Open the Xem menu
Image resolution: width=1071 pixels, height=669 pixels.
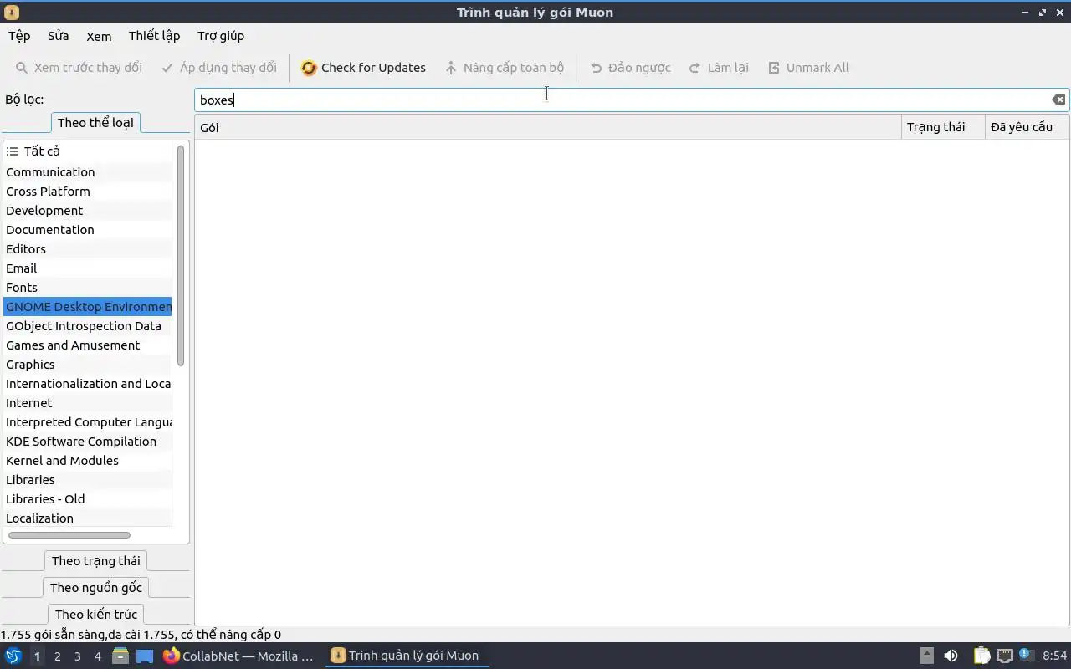pos(99,36)
